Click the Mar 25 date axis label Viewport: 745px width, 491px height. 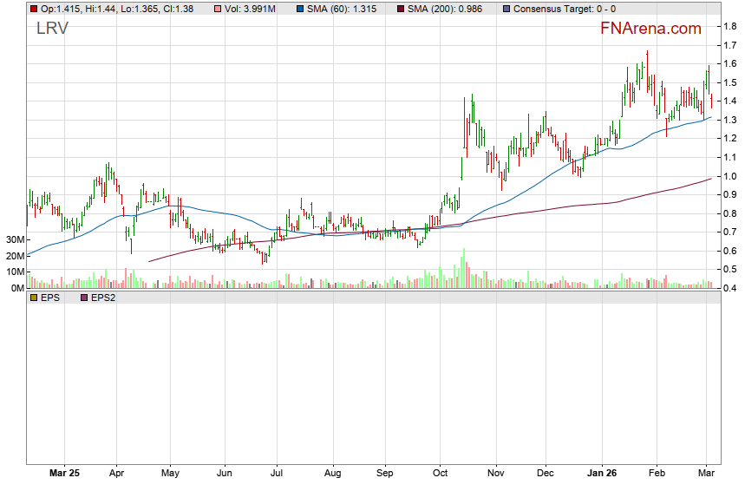pos(64,474)
